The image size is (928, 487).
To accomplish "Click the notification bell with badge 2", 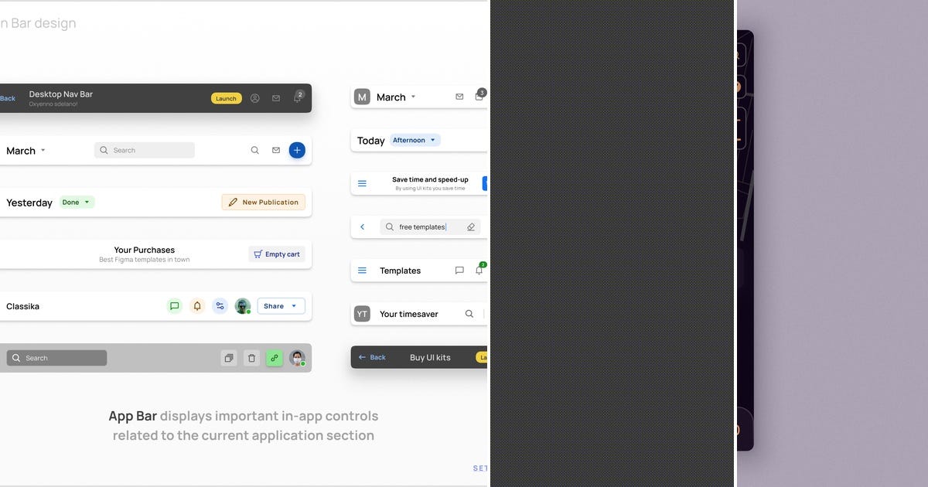I will [297, 98].
